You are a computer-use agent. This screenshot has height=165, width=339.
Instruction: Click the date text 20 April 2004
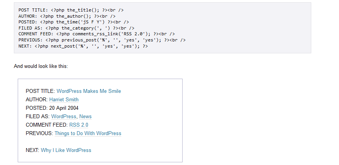64,108
